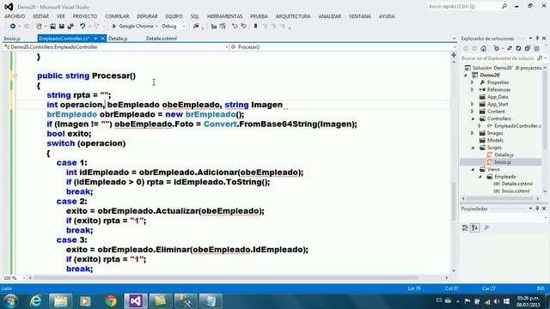Screen dimensions: 550x309
Task: Click the Save All toolbar icon
Action: point(70,27)
